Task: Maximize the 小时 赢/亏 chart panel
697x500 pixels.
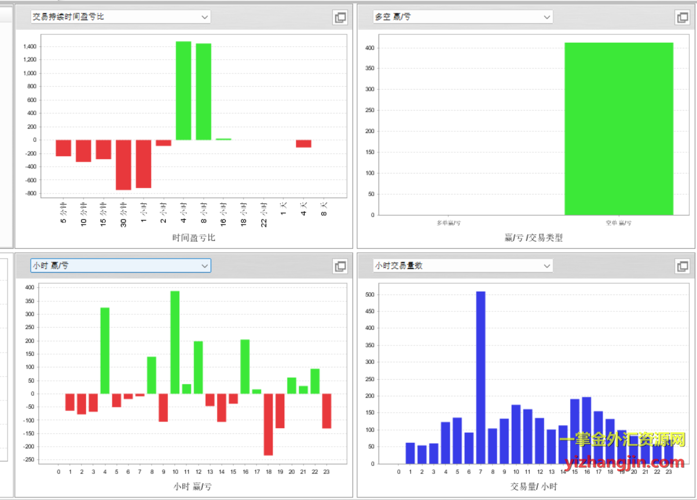Action: tap(340, 266)
